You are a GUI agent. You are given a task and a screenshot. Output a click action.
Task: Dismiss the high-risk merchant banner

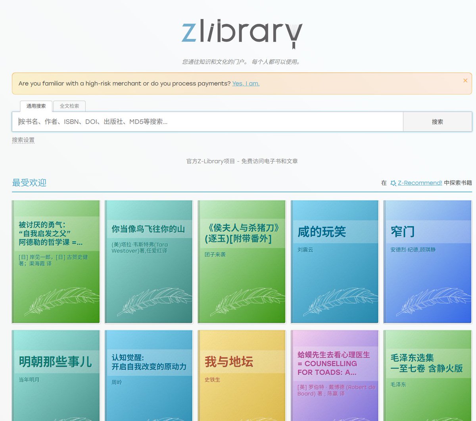coord(465,80)
